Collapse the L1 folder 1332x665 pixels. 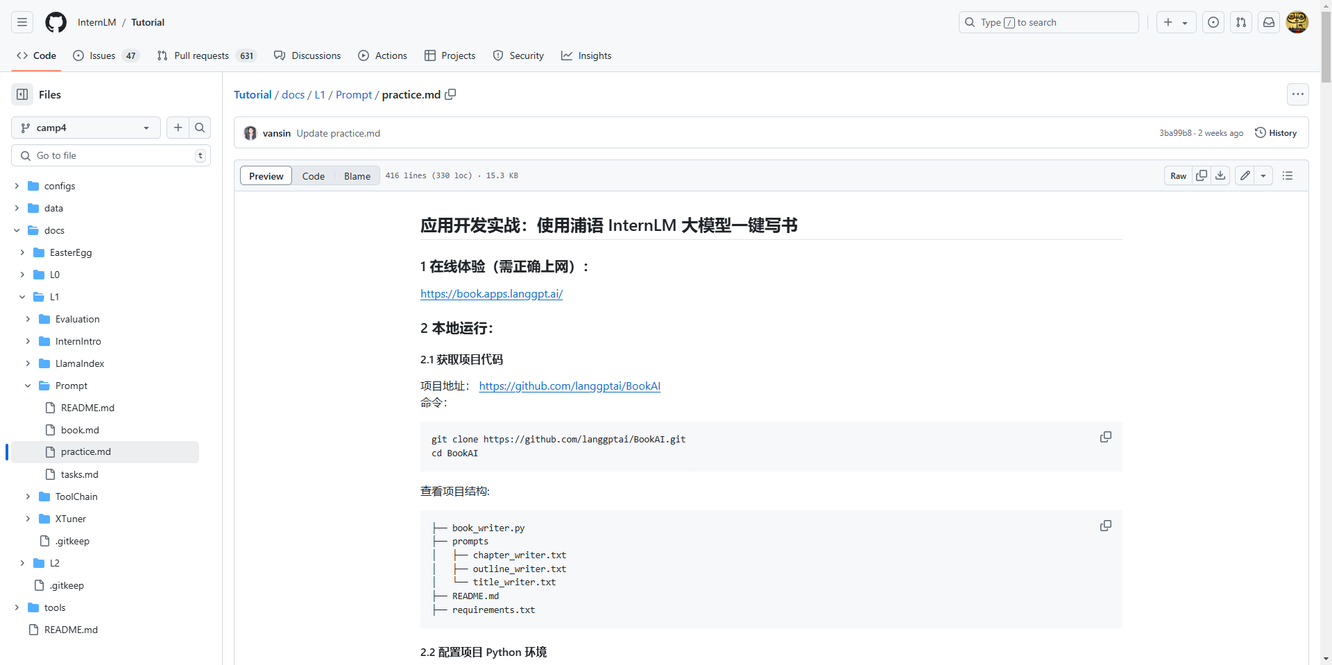22,297
